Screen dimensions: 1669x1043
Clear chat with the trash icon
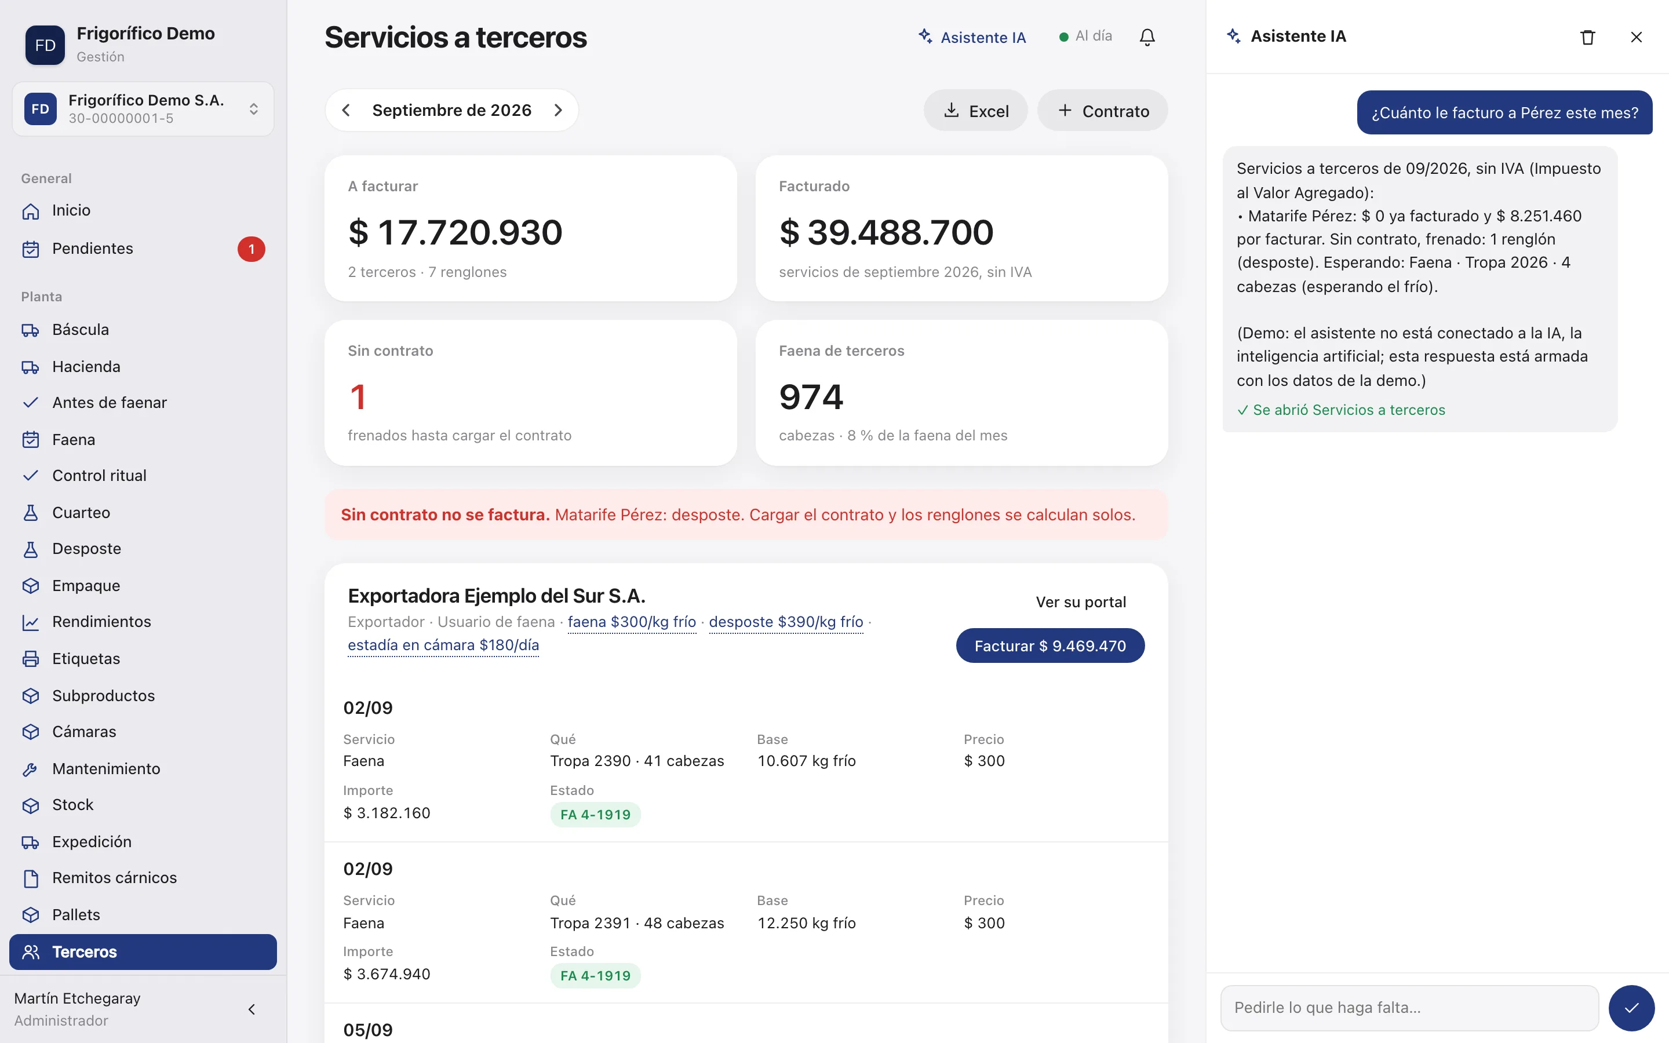point(1588,37)
